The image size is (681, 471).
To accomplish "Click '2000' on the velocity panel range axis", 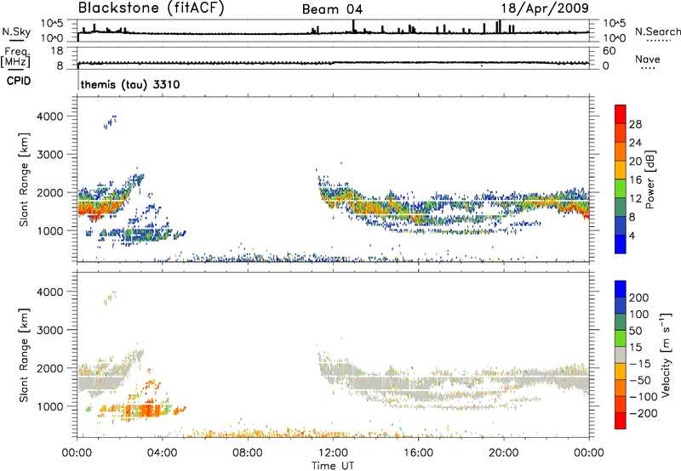I will pyautogui.click(x=50, y=368).
